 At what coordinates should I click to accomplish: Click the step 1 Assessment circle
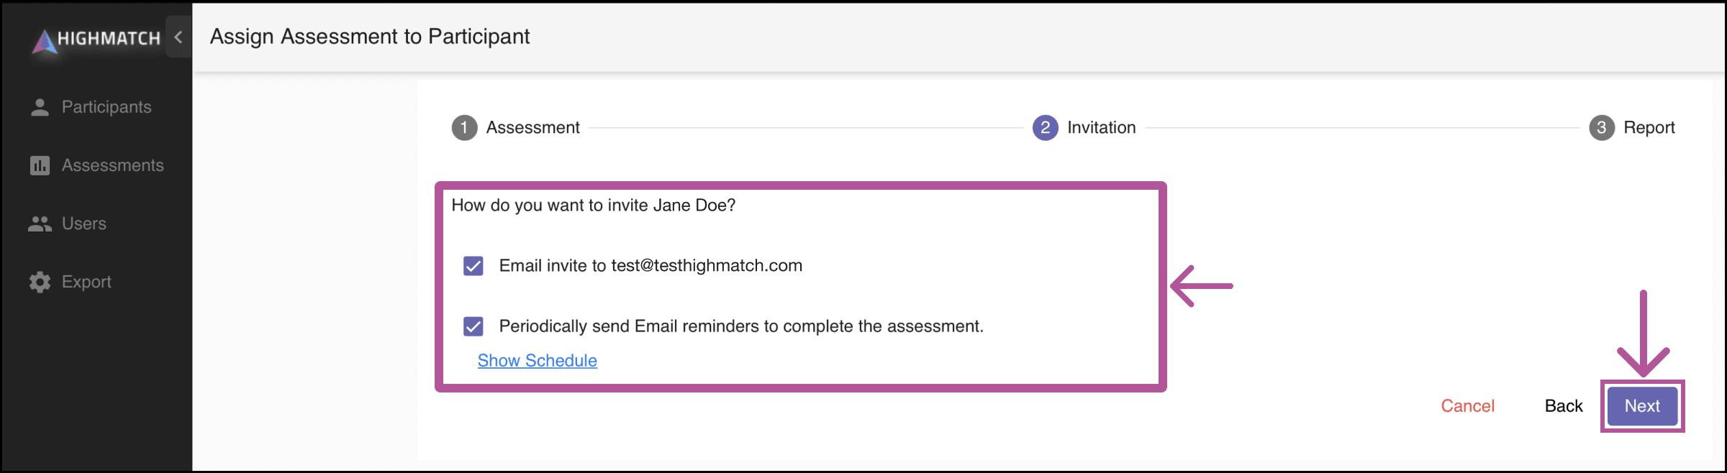[464, 128]
